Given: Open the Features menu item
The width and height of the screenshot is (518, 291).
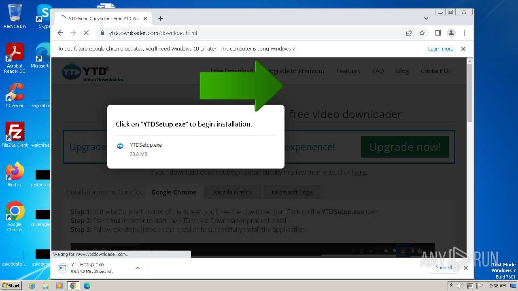Looking at the screenshot, I should click(x=348, y=71).
